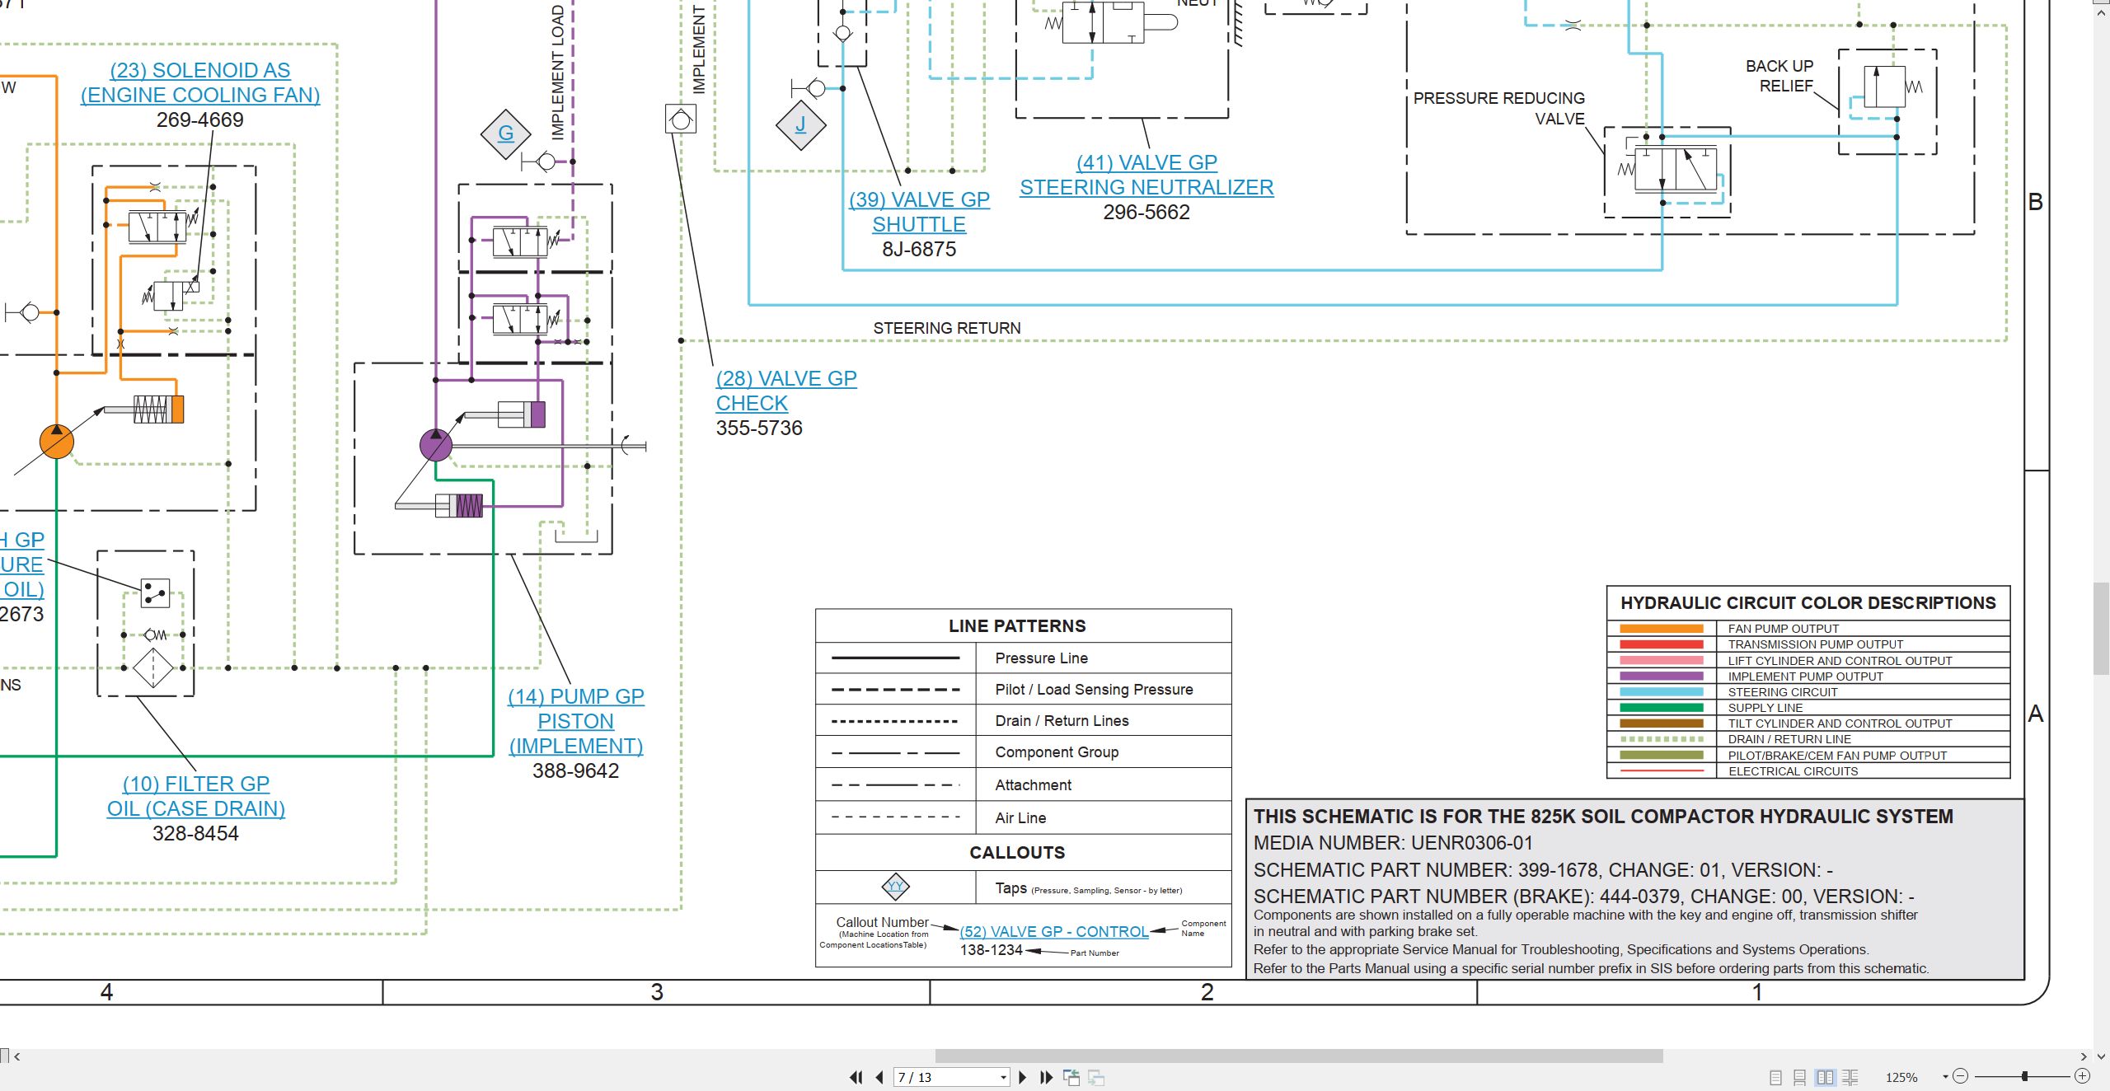
Task: Select the facing pages view
Action: point(1826,1077)
